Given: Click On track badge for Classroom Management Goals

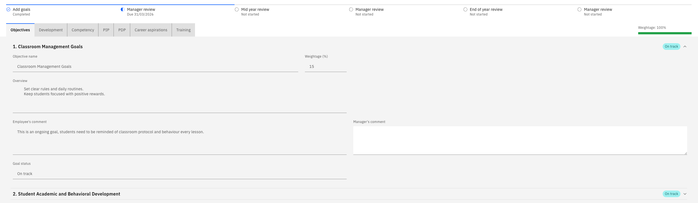Looking at the screenshot, I should point(672,47).
